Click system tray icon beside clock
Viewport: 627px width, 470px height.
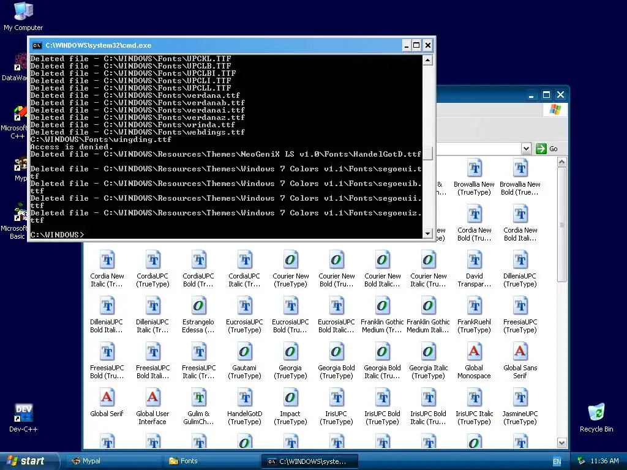point(582,461)
